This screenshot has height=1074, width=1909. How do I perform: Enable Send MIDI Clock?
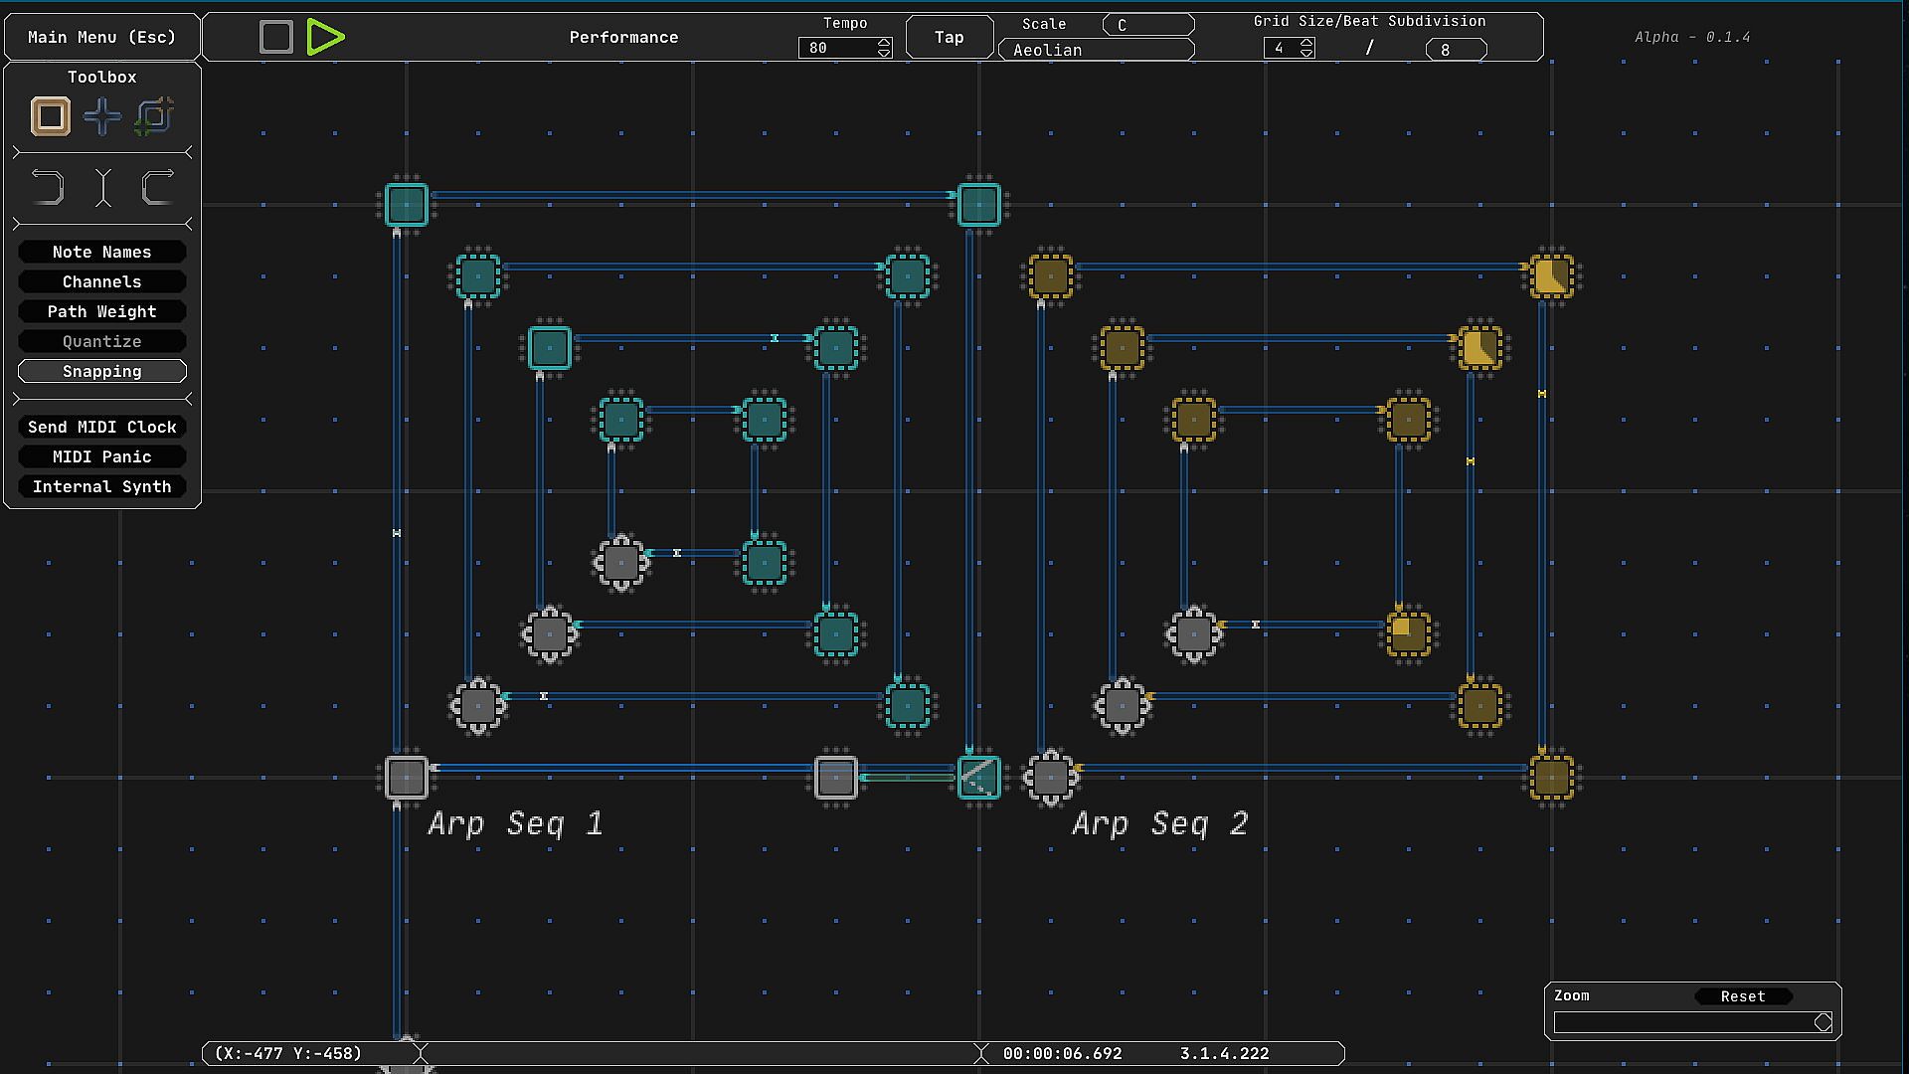coord(102,428)
